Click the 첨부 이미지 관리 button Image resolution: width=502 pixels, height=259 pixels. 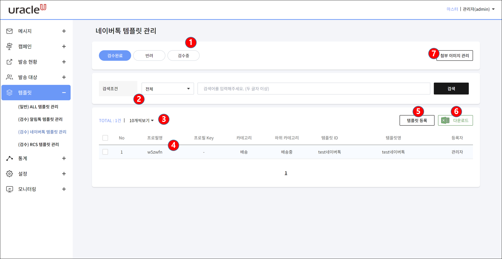point(454,55)
